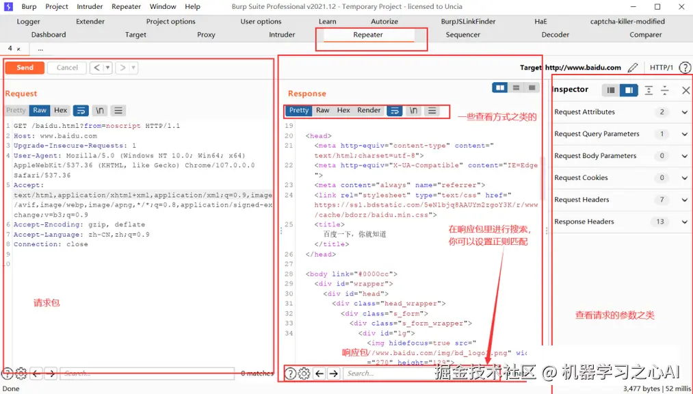Select Hex view in Response panel
693x394 pixels.
[343, 110]
